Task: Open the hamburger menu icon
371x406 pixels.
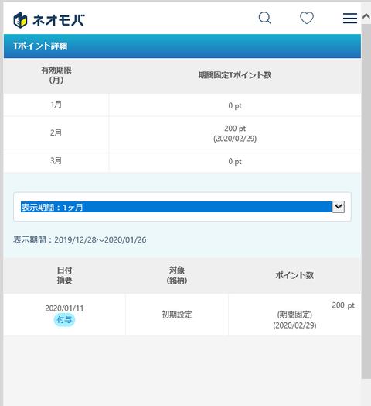Action: pos(350,19)
